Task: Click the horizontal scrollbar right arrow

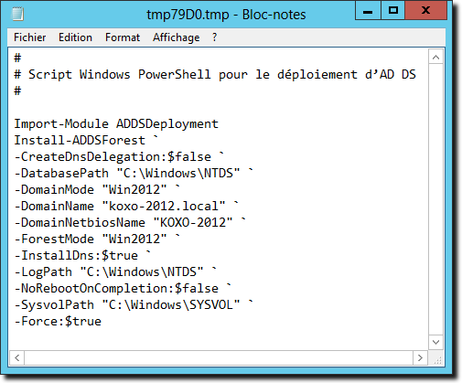Action: (x=421, y=357)
